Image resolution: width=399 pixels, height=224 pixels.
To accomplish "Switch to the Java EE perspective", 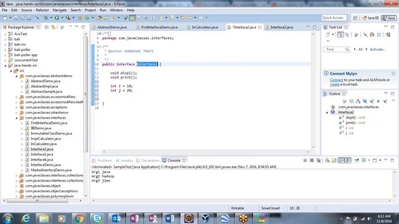I will click(370, 18).
